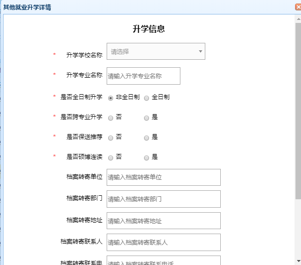Image resolution: width=301 pixels, height=265 pixels.
Task: Close the 其他就业升学详情 dialog
Action: coord(298,7)
